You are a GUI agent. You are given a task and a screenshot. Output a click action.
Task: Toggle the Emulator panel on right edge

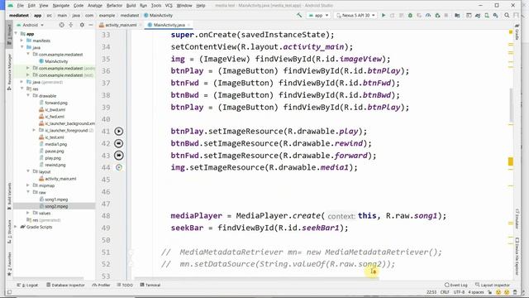(517, 219)
